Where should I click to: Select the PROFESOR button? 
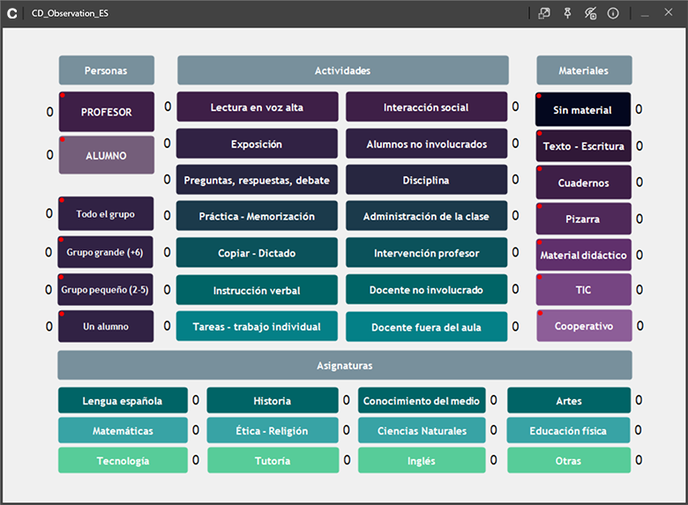pos(107,112)
